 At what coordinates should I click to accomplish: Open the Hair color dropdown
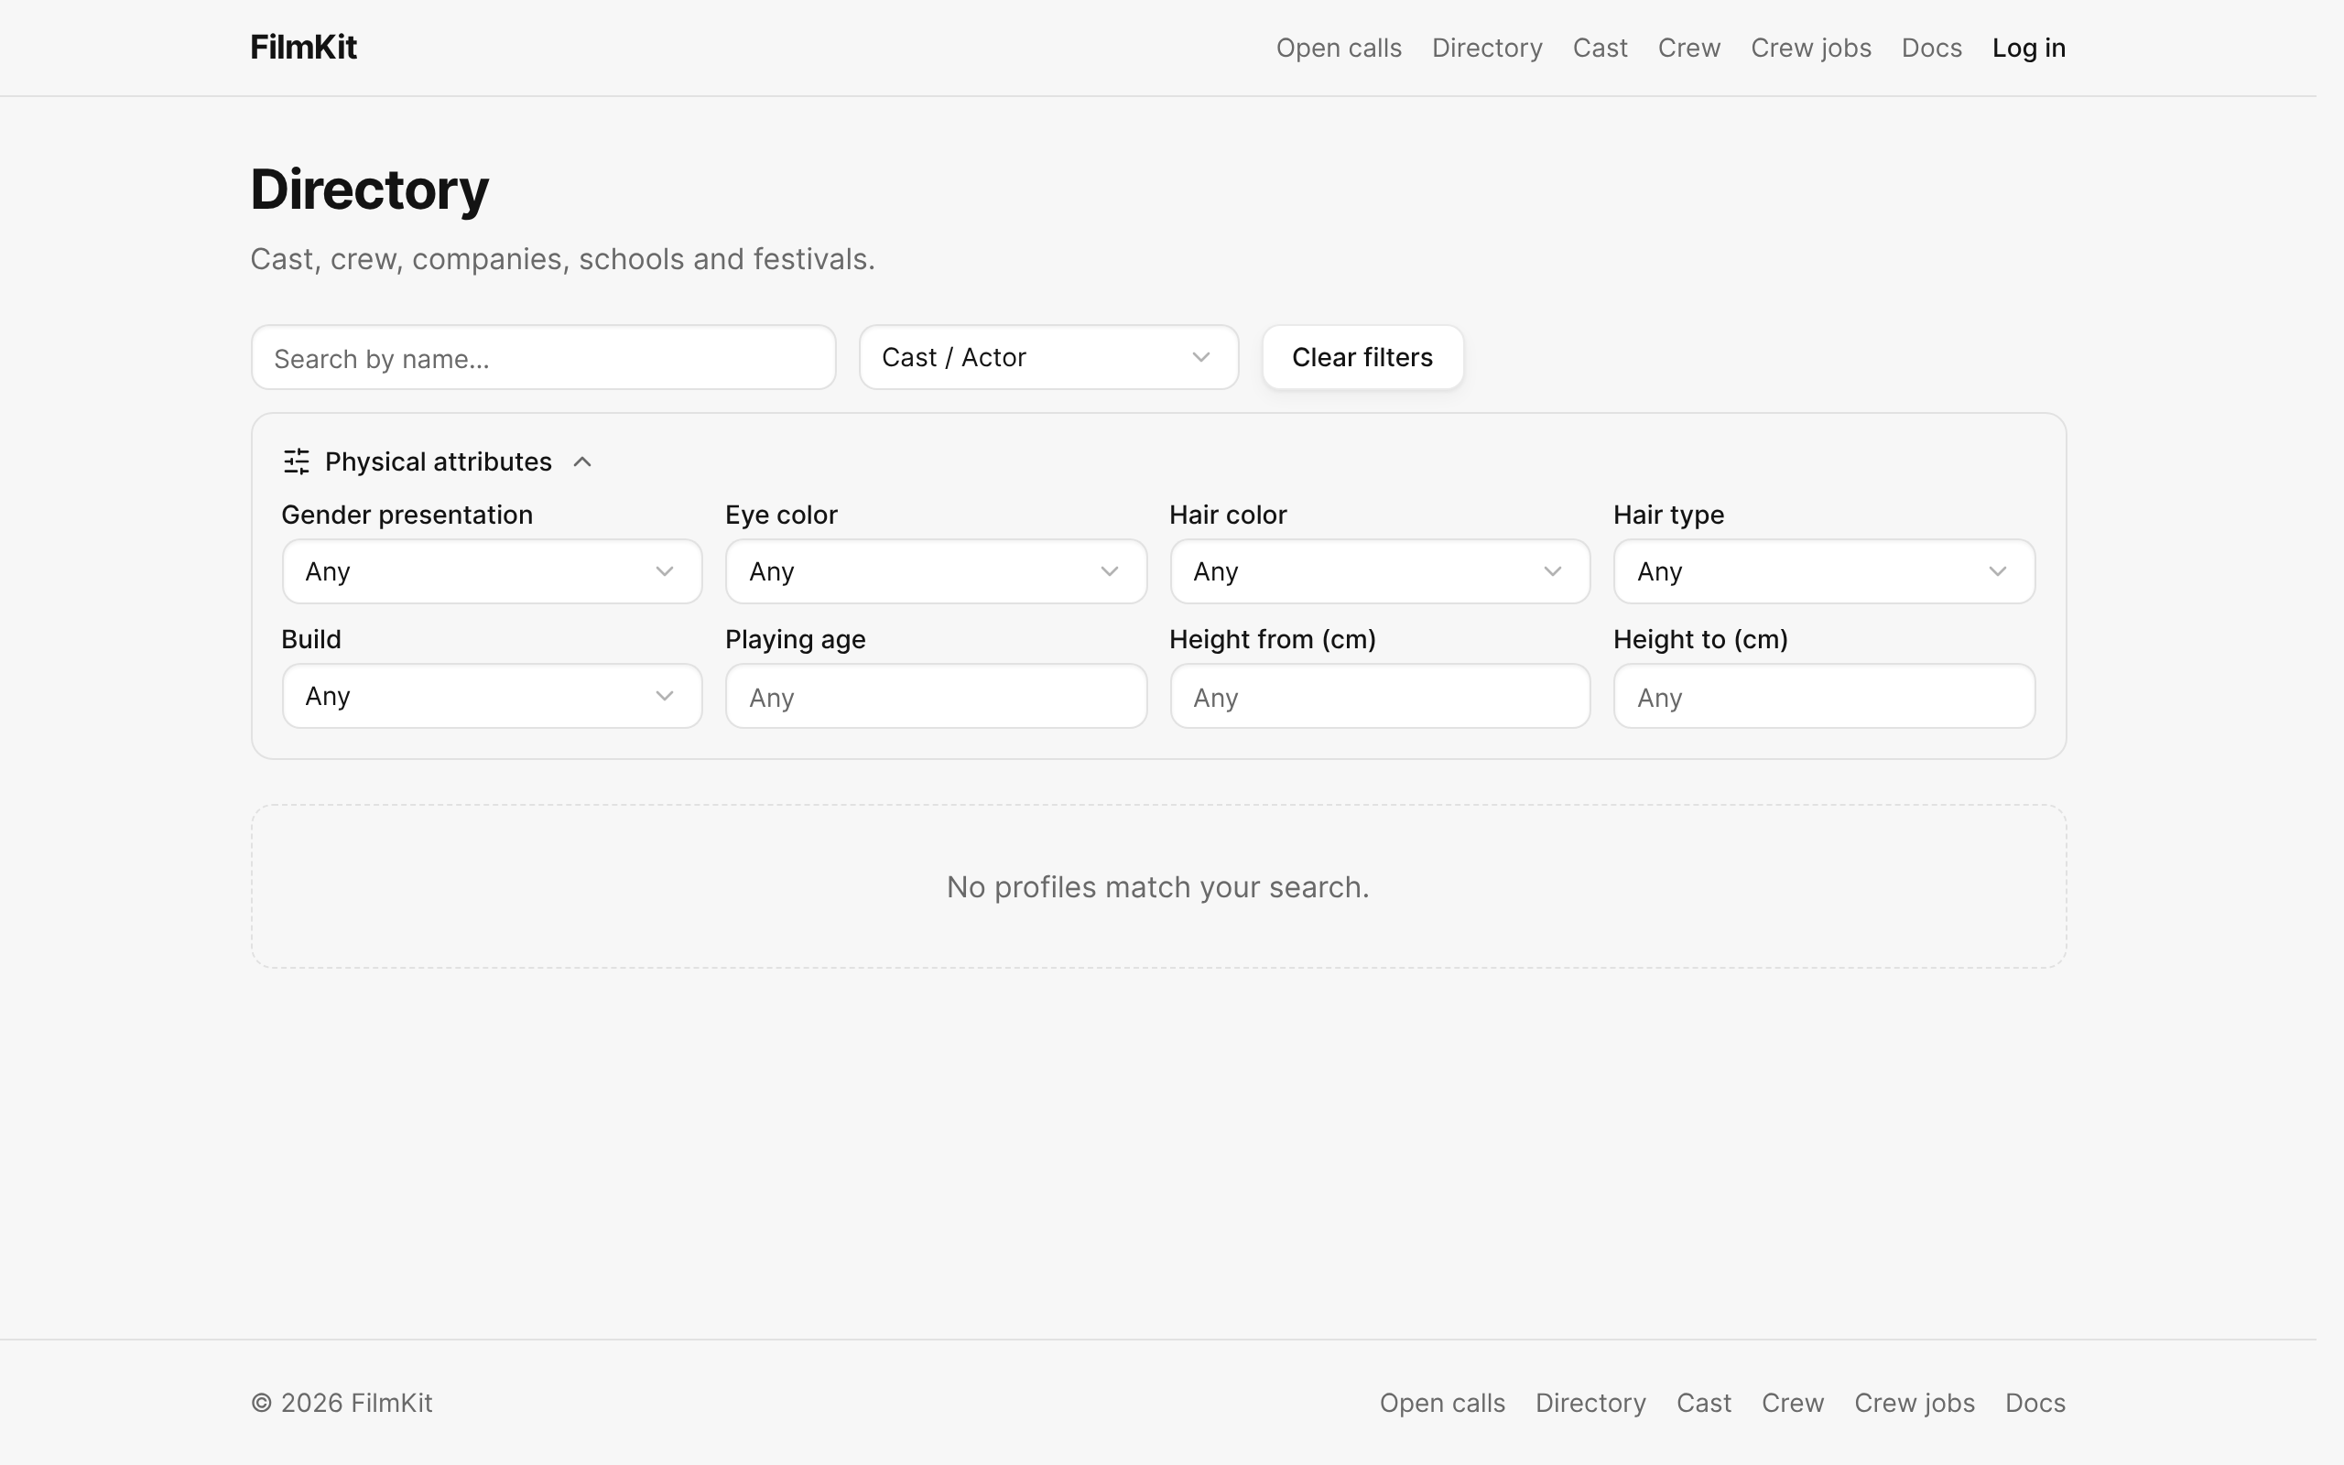coord(1379,571)
